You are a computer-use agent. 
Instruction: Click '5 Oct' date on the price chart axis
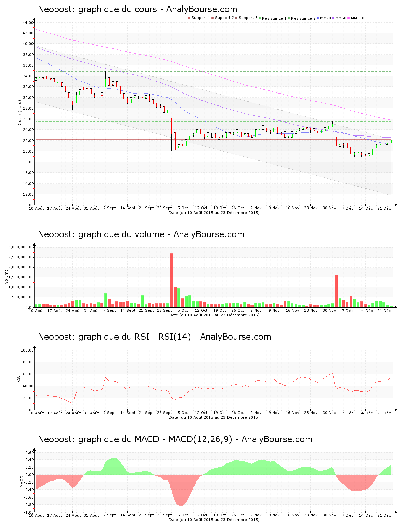(182, 208)
